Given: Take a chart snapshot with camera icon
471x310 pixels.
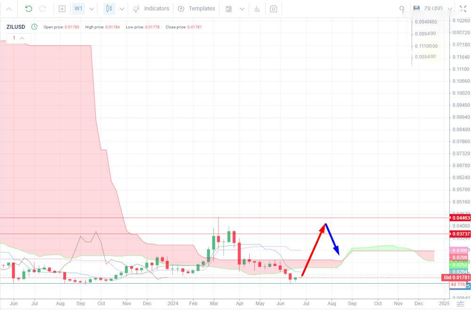Looking at the screenshot, I should 273,9.
